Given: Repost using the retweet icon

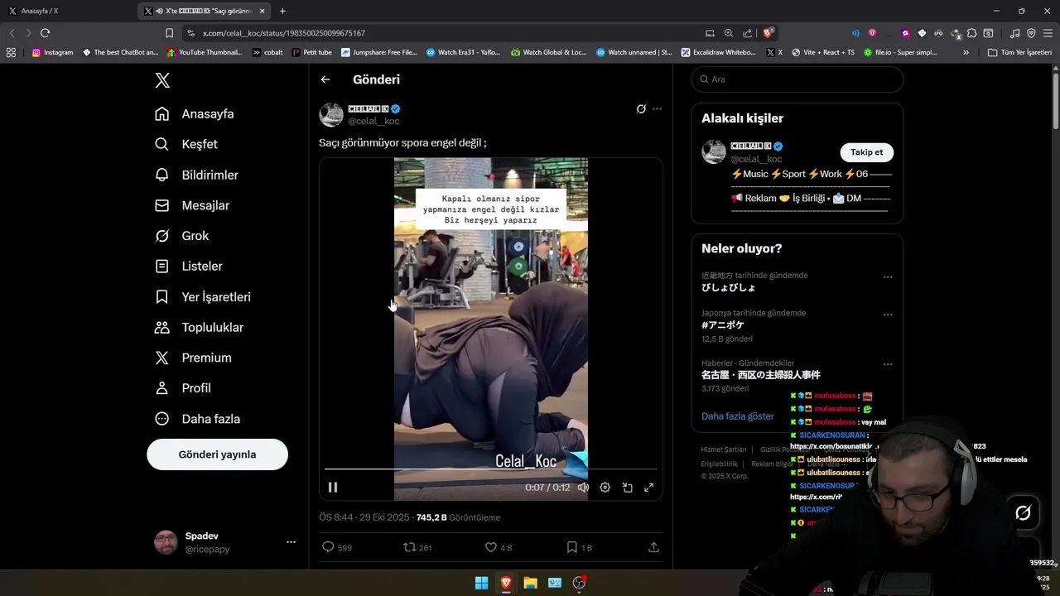Looking at the screenshot, I should 409,547.
